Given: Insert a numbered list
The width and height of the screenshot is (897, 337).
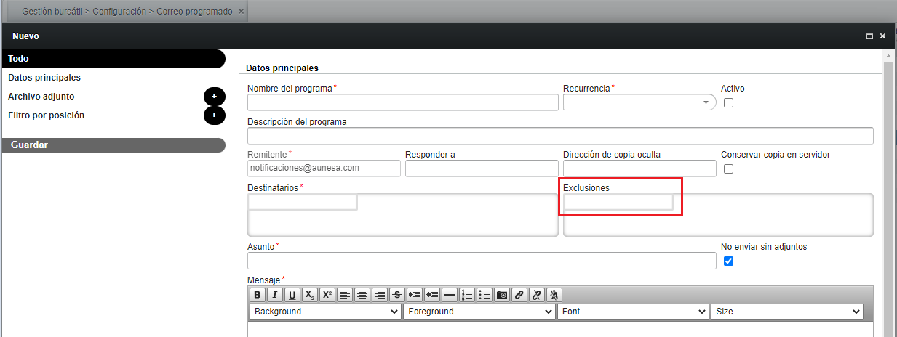Looking at the screenshot, I should [467, 295].
